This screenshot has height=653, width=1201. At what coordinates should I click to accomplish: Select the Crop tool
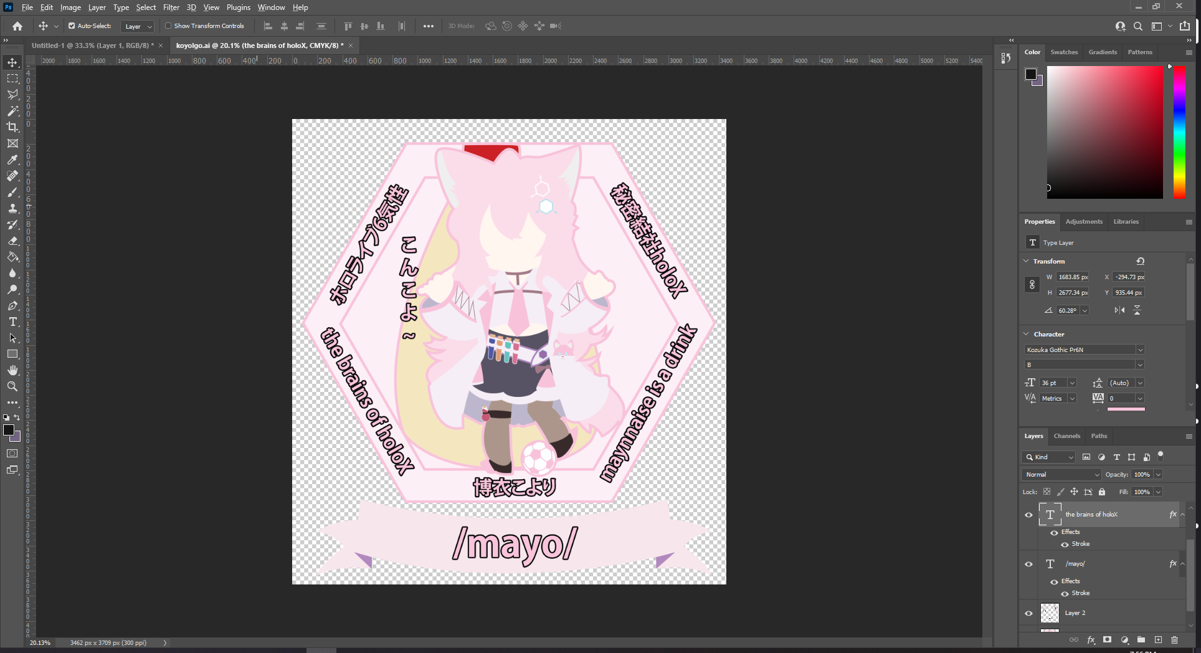pyautogui.click(x=12, y=127)
